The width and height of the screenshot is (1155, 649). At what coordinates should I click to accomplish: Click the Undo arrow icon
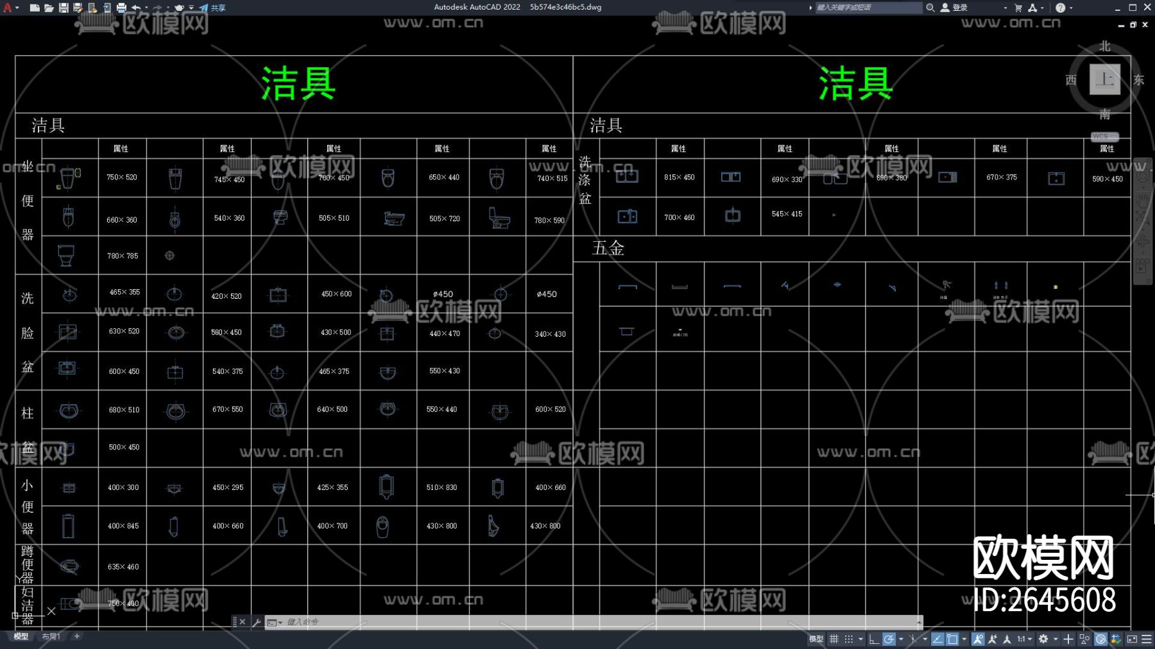(x=136, y=8)
